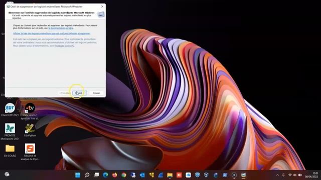Click the Annuler button
This screenshot has width=321, height=180.
(x=96, y=93)
